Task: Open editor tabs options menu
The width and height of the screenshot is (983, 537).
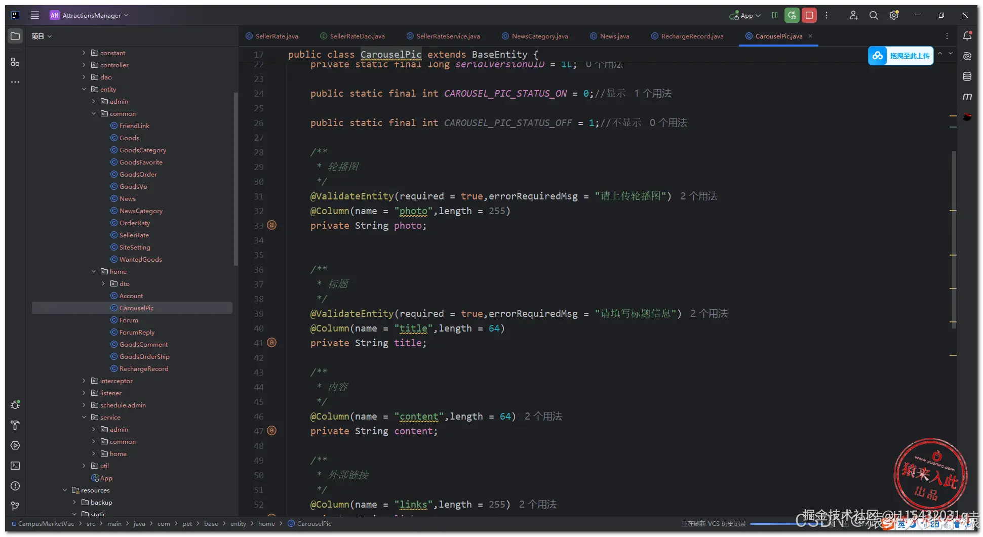Action: click(947, 36)
